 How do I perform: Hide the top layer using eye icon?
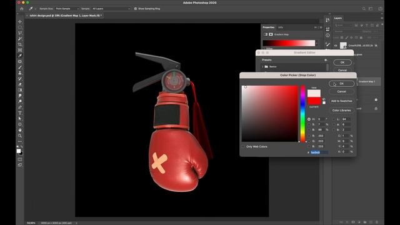[336, 46]
